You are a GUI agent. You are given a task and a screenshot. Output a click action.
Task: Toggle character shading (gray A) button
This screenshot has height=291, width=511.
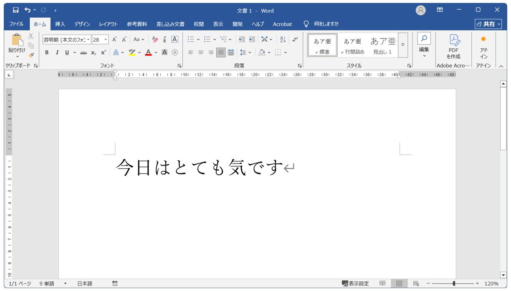[x=164, y=53]
